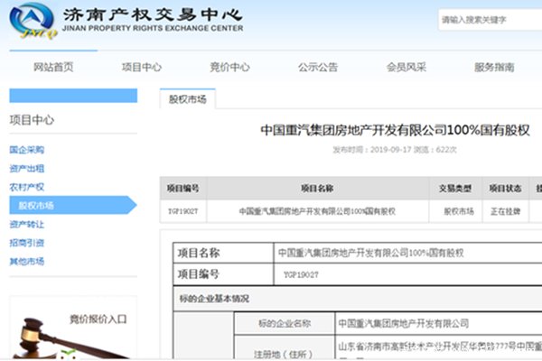This screenshot has height=361, width=542.
Task: Click project number YGP19027 in summary table
Action: 182,210
